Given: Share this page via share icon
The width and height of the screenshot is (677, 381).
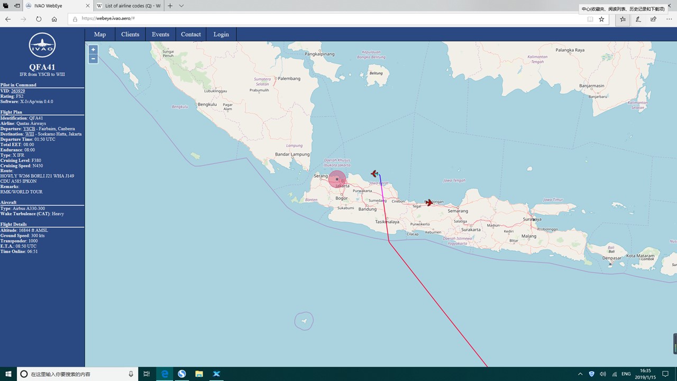Looking at the screenshot, I should coord(654,19).
